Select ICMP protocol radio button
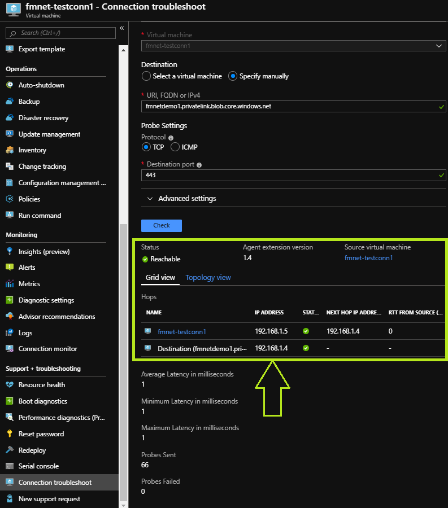This screenshot has height=508, width=448. pyautogui.click(x=175, y=147)
